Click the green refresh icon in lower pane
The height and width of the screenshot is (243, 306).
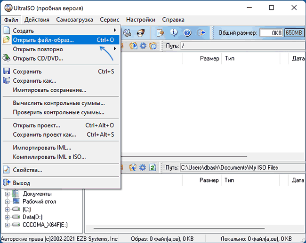coord(153,168)
